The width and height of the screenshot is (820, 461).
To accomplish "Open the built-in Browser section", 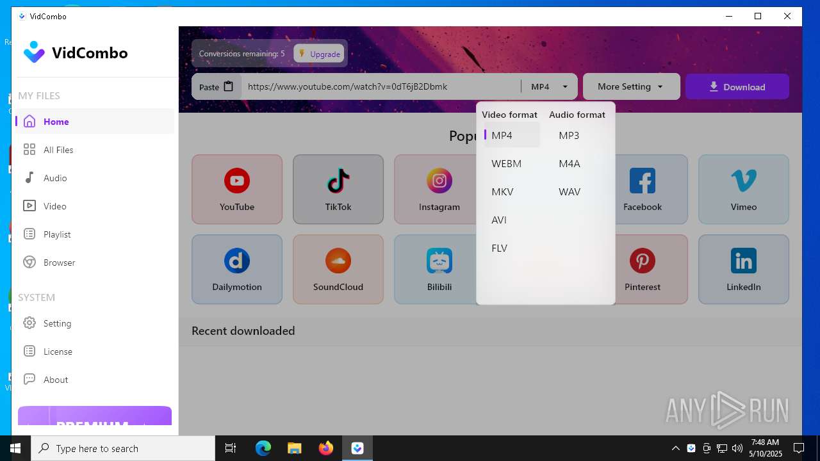I will (x=95, y=263).
